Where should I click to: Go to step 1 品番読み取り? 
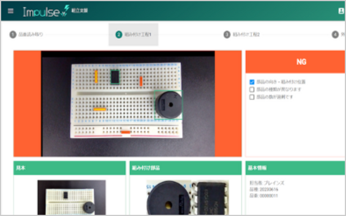pyautogui.click(x=26, y=34)
